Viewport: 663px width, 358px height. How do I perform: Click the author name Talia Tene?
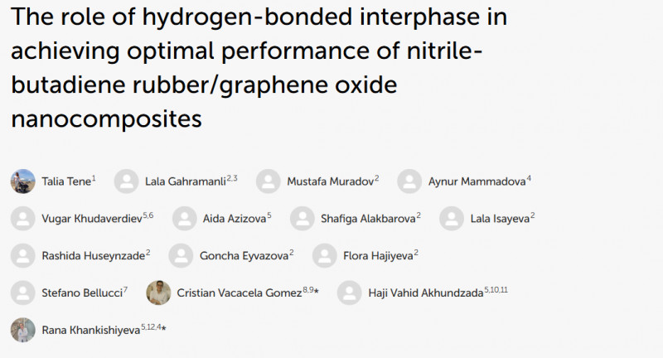(65, 182)
